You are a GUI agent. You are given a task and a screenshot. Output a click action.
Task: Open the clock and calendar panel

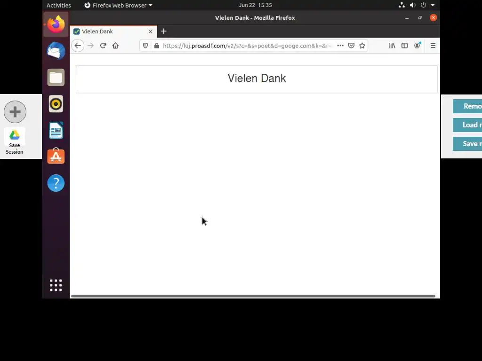click(255, 5)
